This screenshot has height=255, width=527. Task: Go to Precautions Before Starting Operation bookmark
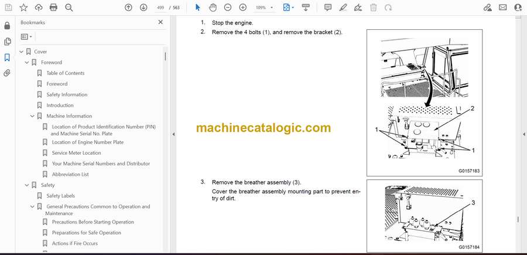point(93,222)
